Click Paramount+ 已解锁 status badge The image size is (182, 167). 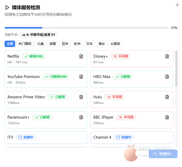[42, 117]
